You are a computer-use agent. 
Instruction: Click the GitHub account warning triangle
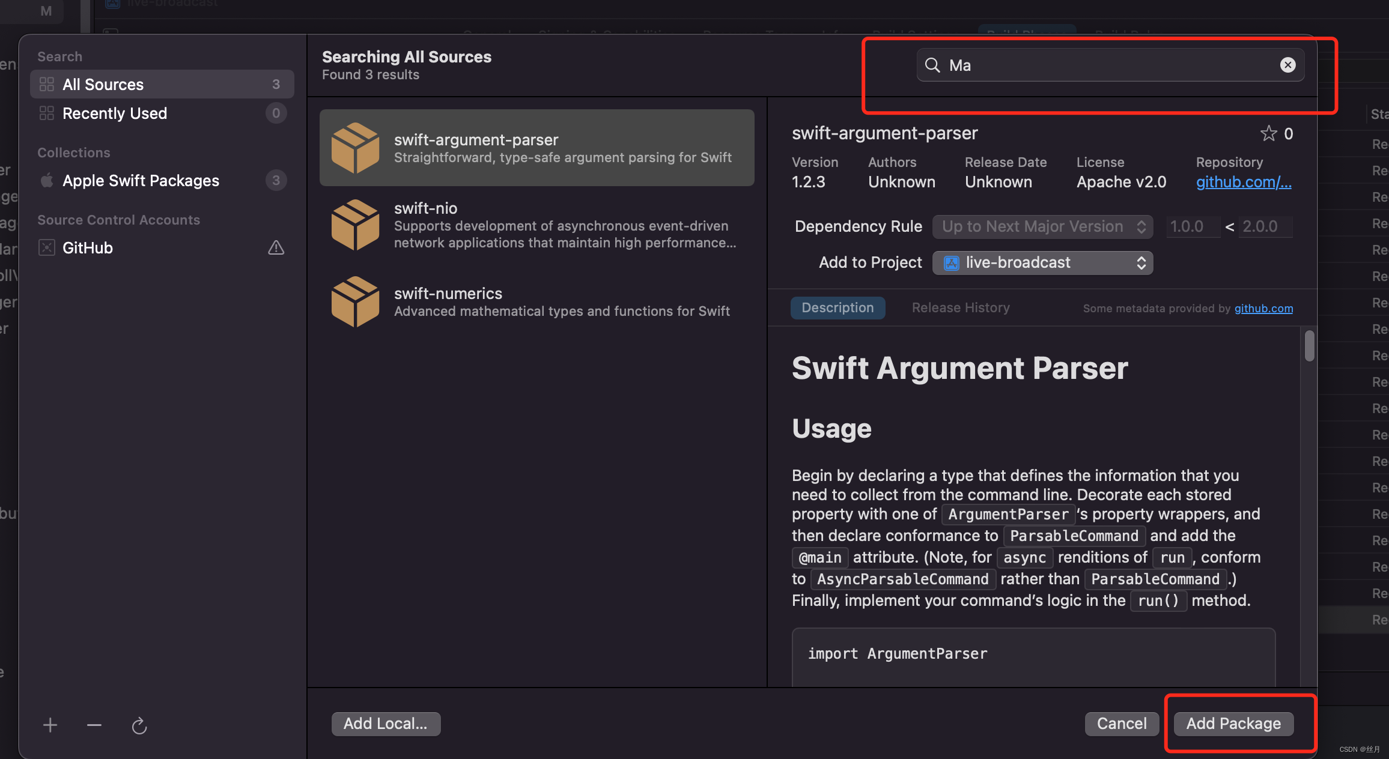click(276, 247)
